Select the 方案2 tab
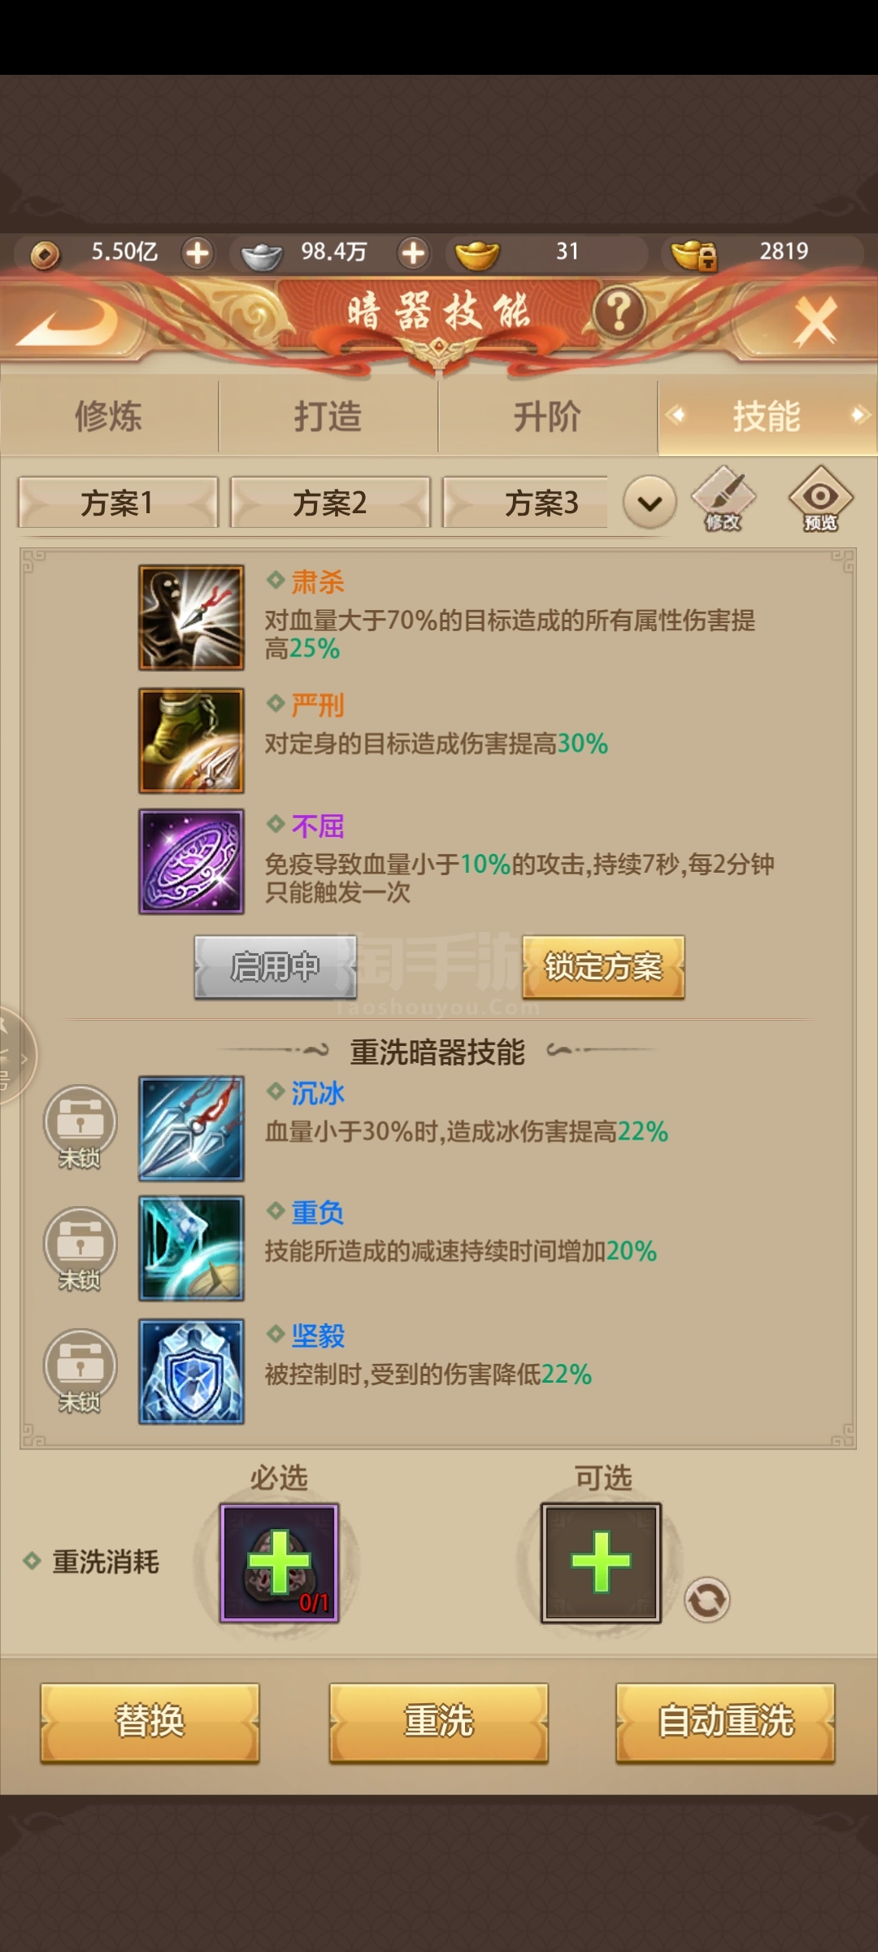Screen dimensions: 878x1952 click(x=330, y=503)
